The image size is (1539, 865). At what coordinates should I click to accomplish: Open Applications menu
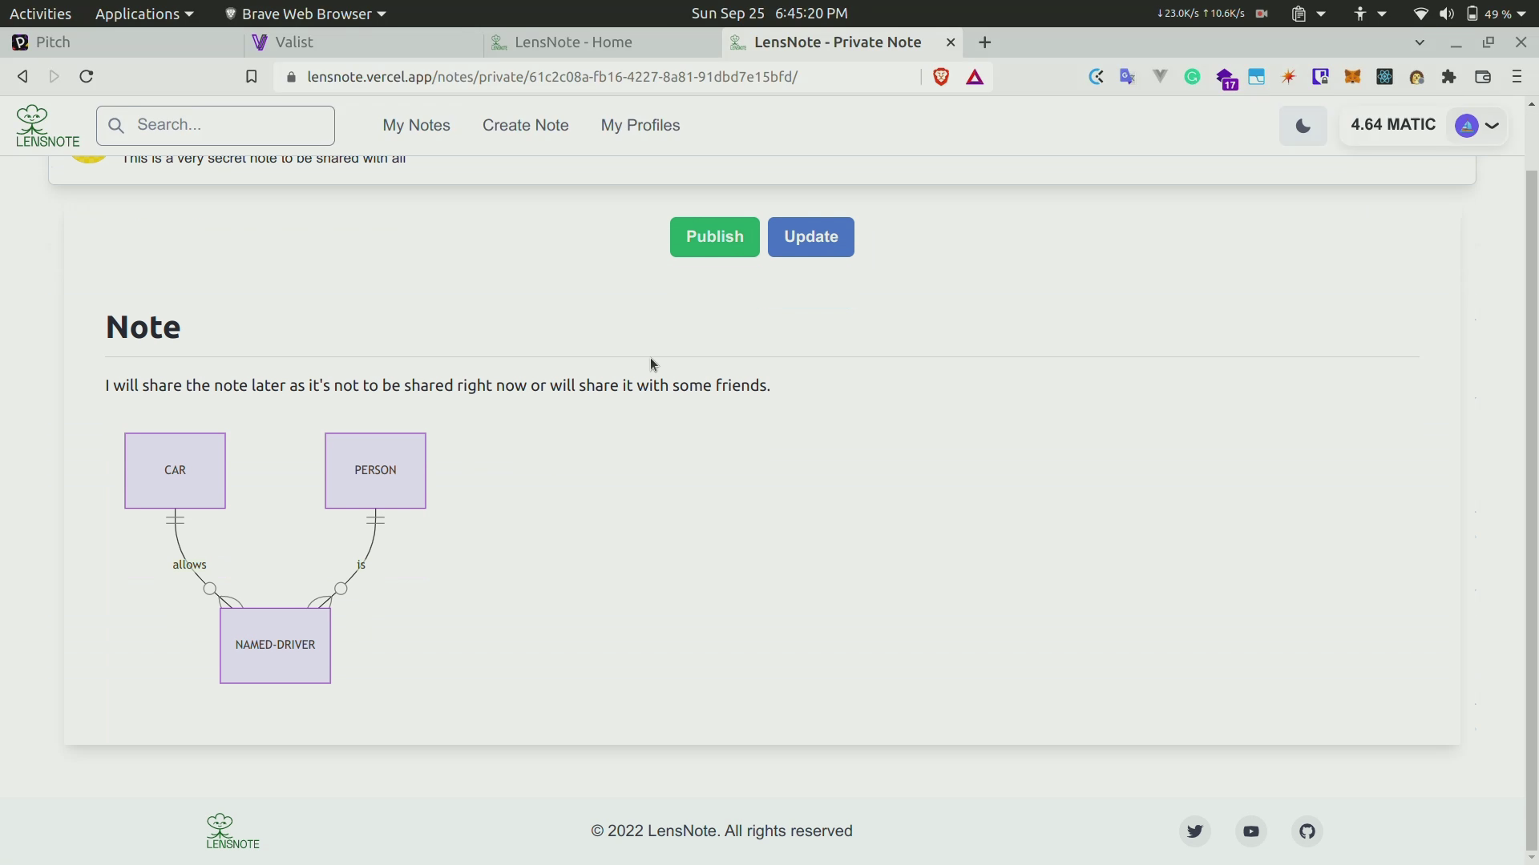[x=144, y=14]
